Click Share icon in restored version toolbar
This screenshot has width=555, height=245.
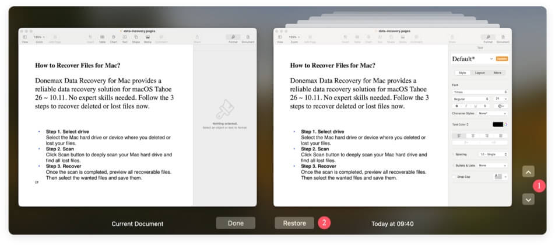452,37
